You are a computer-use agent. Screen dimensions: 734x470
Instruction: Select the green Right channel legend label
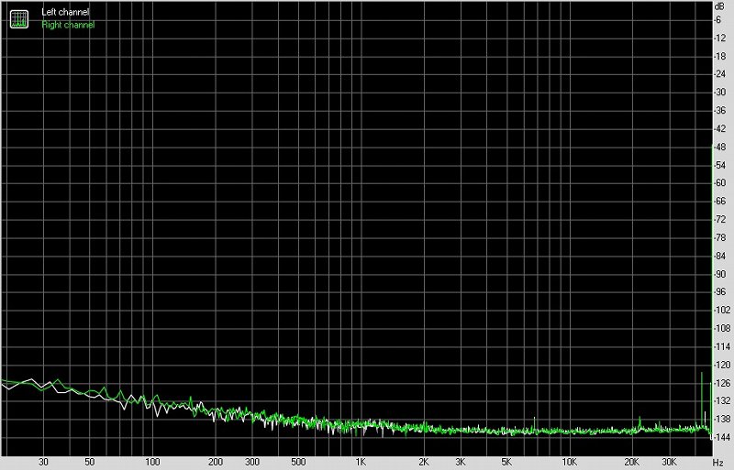[68, 24]
